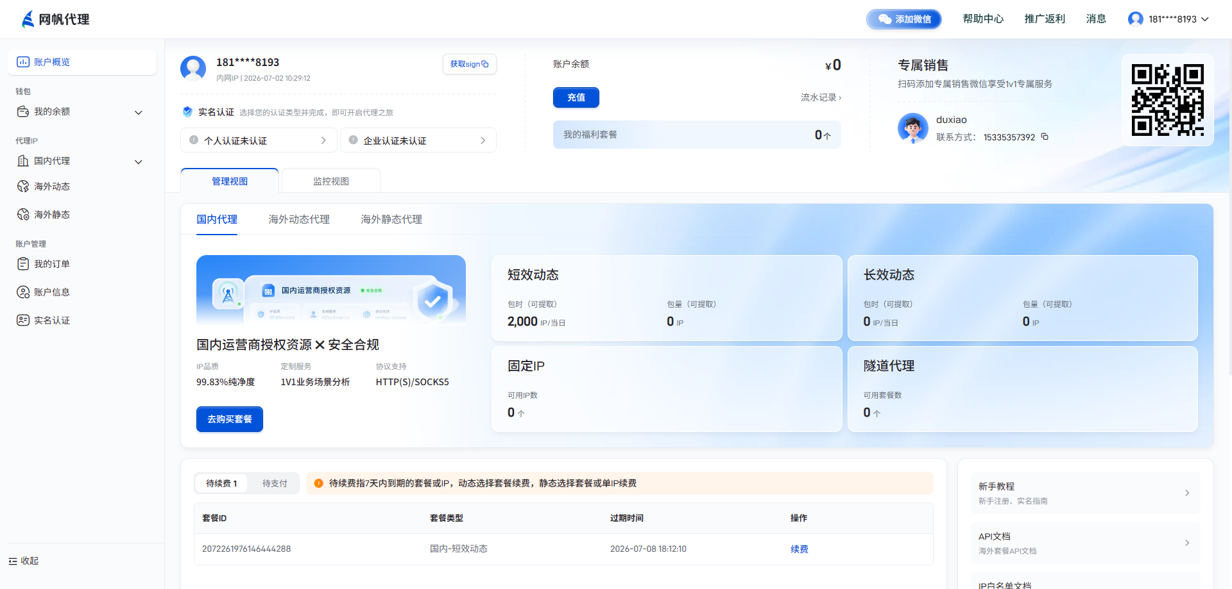The height and width of the screenshot is (589, 1232).
Task: Click 海外静态 in the sidebar
Action: click(x=52, y=215)
